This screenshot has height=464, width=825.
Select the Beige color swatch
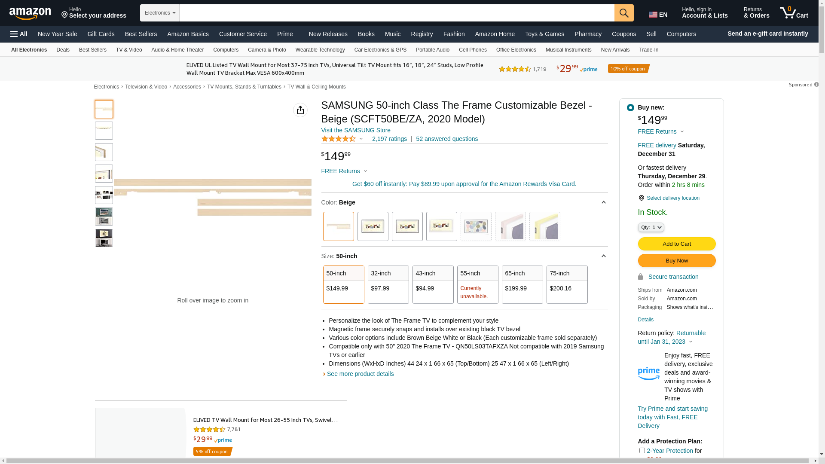339,226
